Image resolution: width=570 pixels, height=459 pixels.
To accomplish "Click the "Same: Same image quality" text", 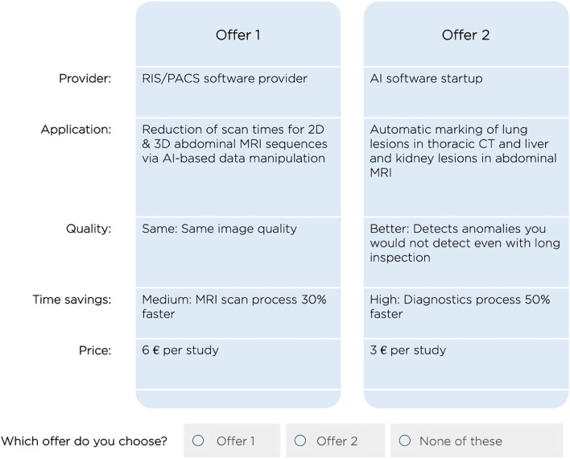I will 219,229.
